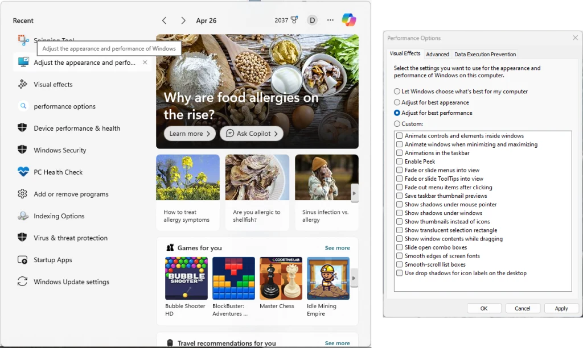Check Animate windows when minimizing and maximizing
This screenshot has height=348, width=583.
click(x=399, y=144)
